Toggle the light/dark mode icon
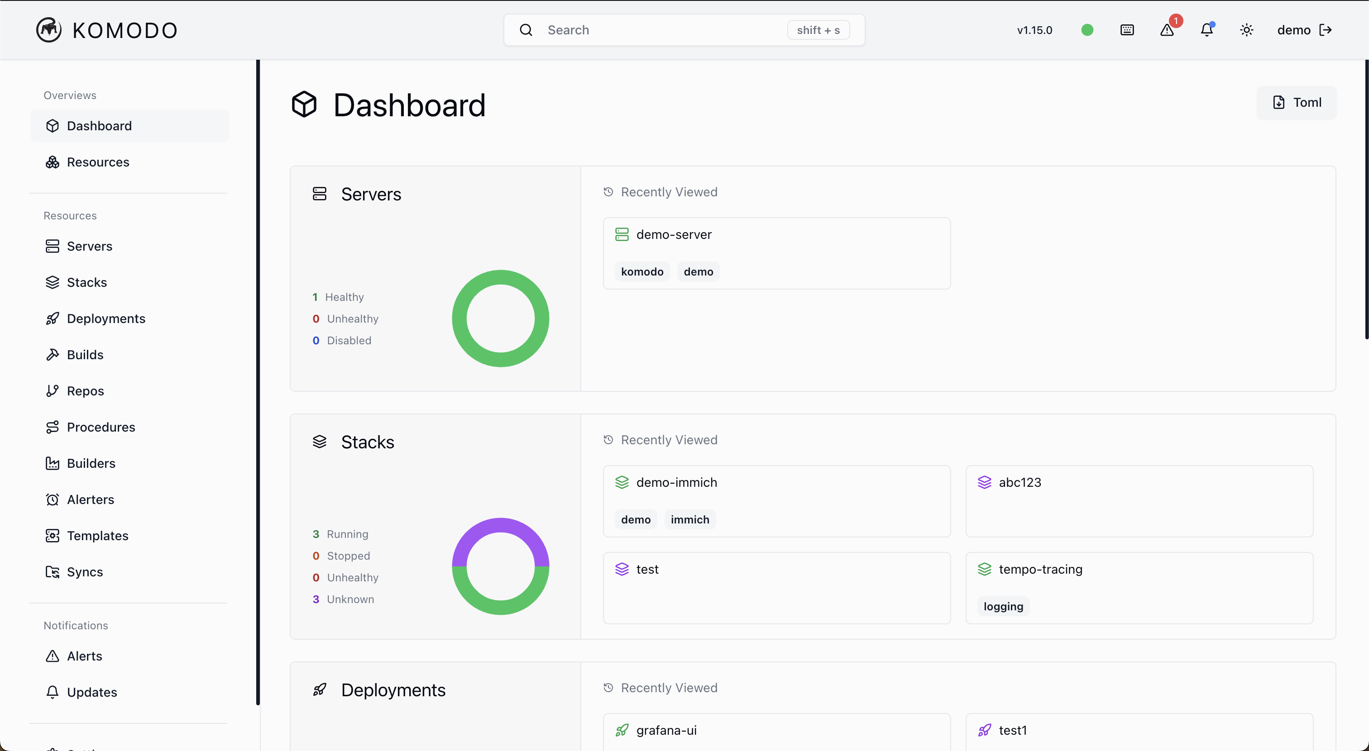The width and height of the screenshot is (1369, 751). 1247,29
